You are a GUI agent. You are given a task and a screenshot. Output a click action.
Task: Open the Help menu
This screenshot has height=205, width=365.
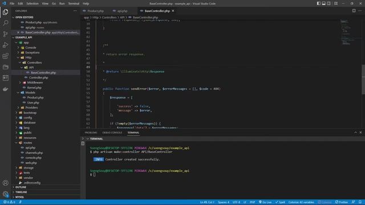click(x=86, y=3)
